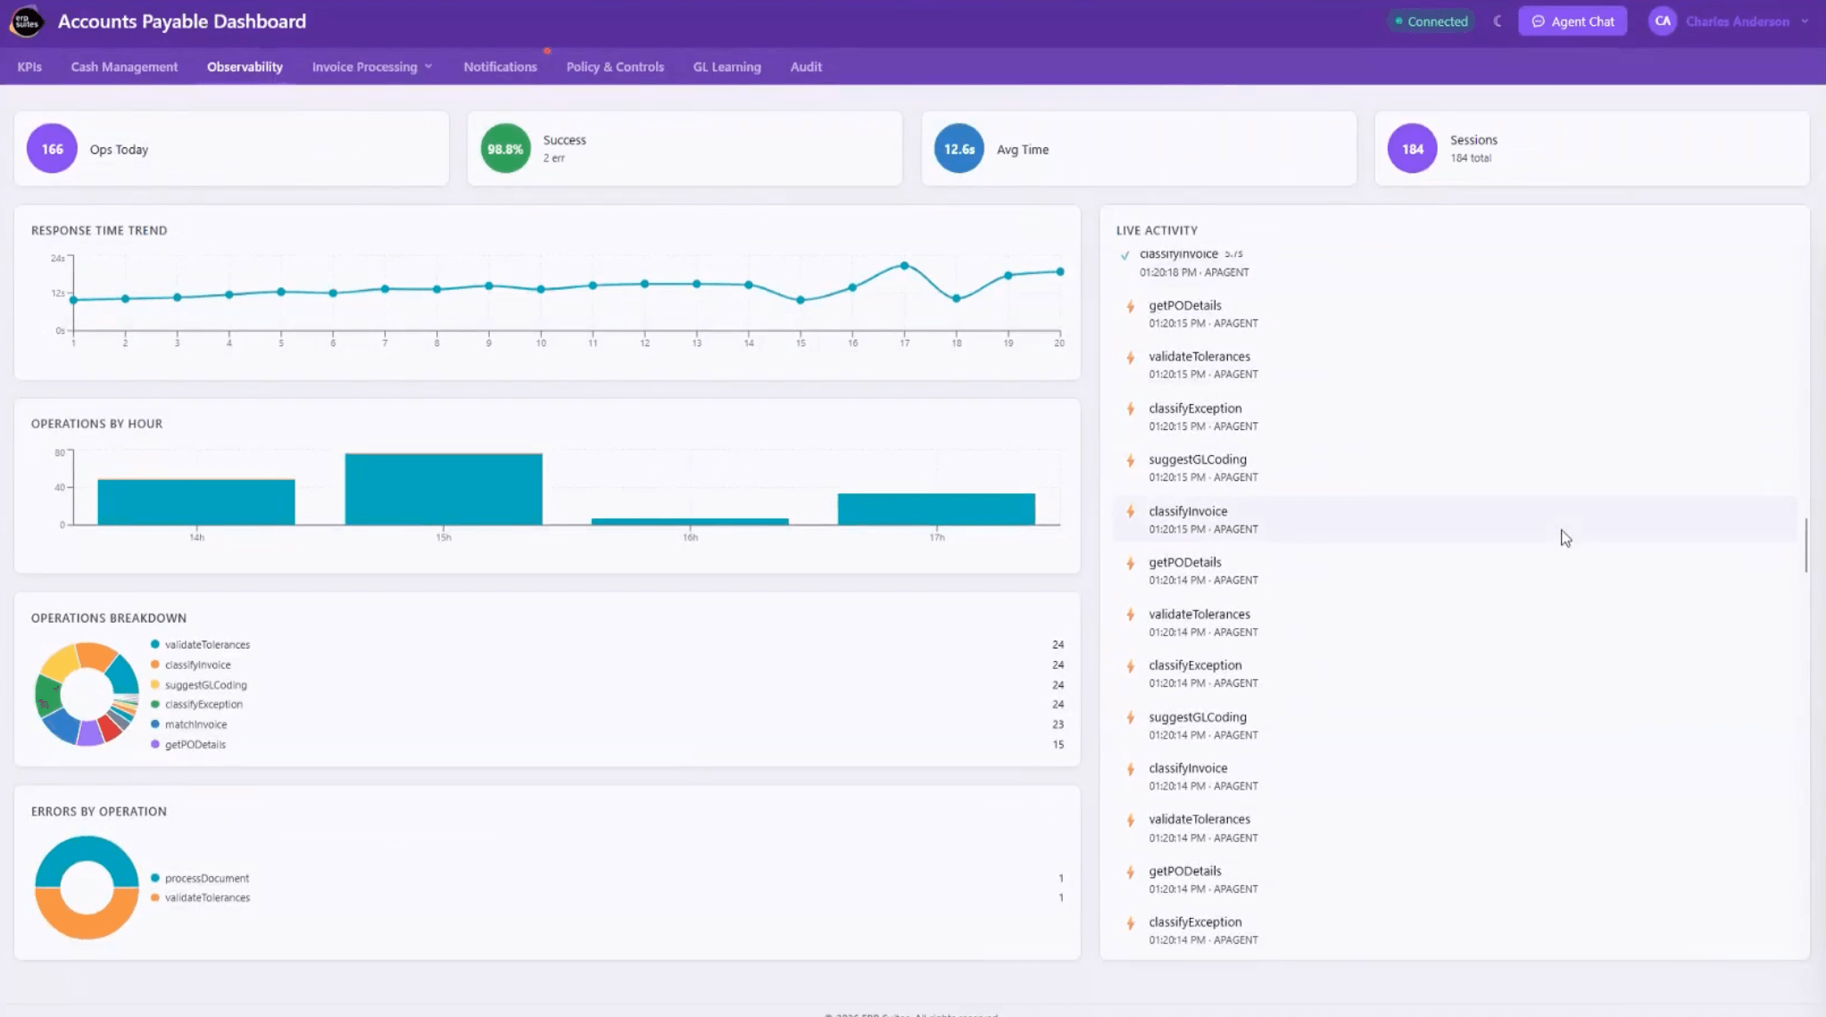Viewport: 1826px width, 1017px height.
Task: Click lightning icon for first 01:20:14 validateTolerances
Action: click(x=1131, y=615)
